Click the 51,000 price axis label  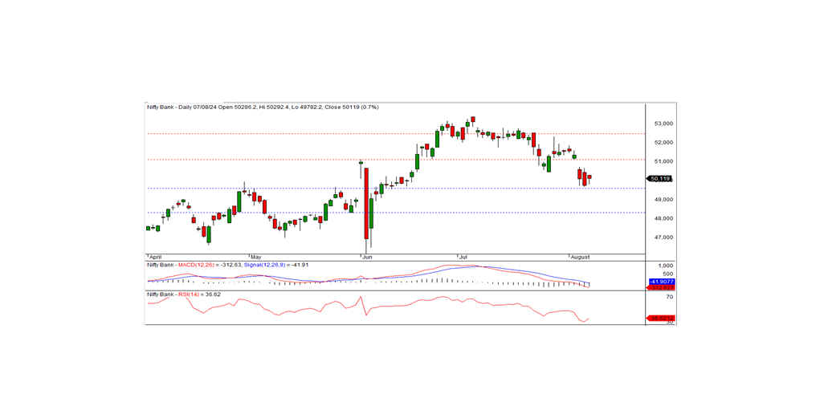click(663, 161)
